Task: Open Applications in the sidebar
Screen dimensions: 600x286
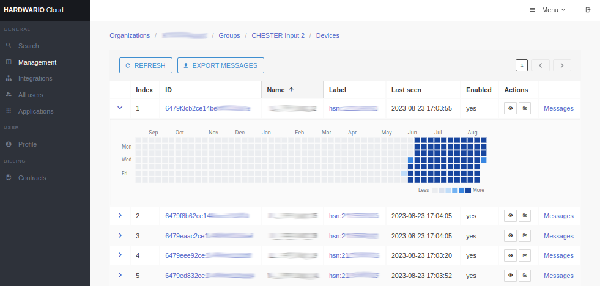Action: (x=35, y=111)
